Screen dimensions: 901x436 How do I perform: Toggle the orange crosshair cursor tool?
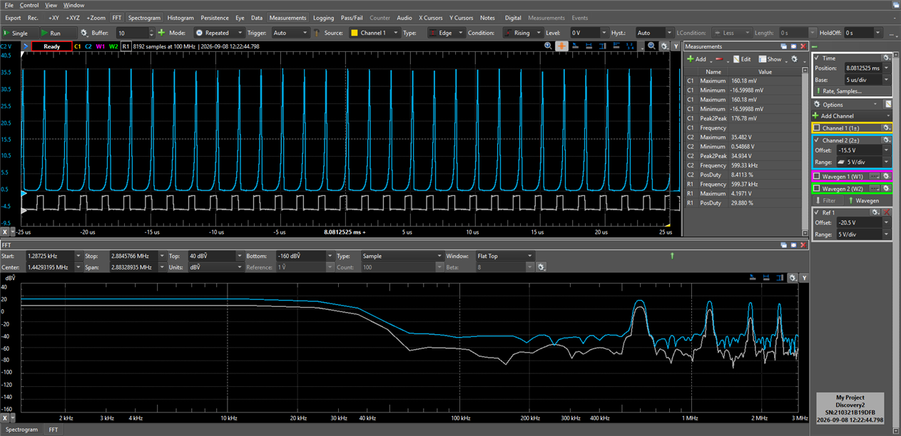(561, 46)
